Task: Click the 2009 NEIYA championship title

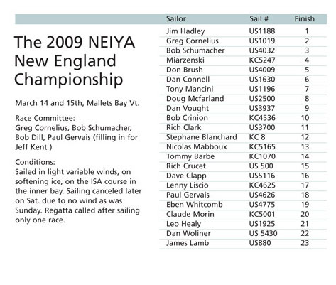Action: tap(75, 60)
